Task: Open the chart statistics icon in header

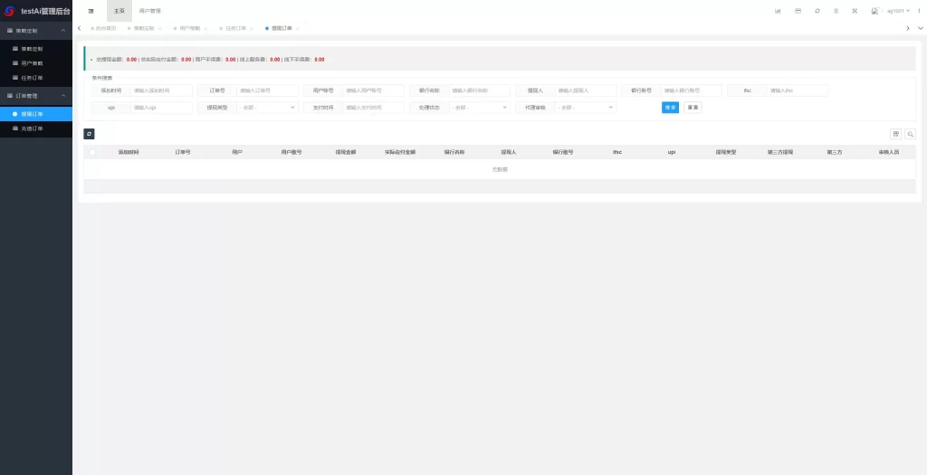Action: [x=778, y=11]
